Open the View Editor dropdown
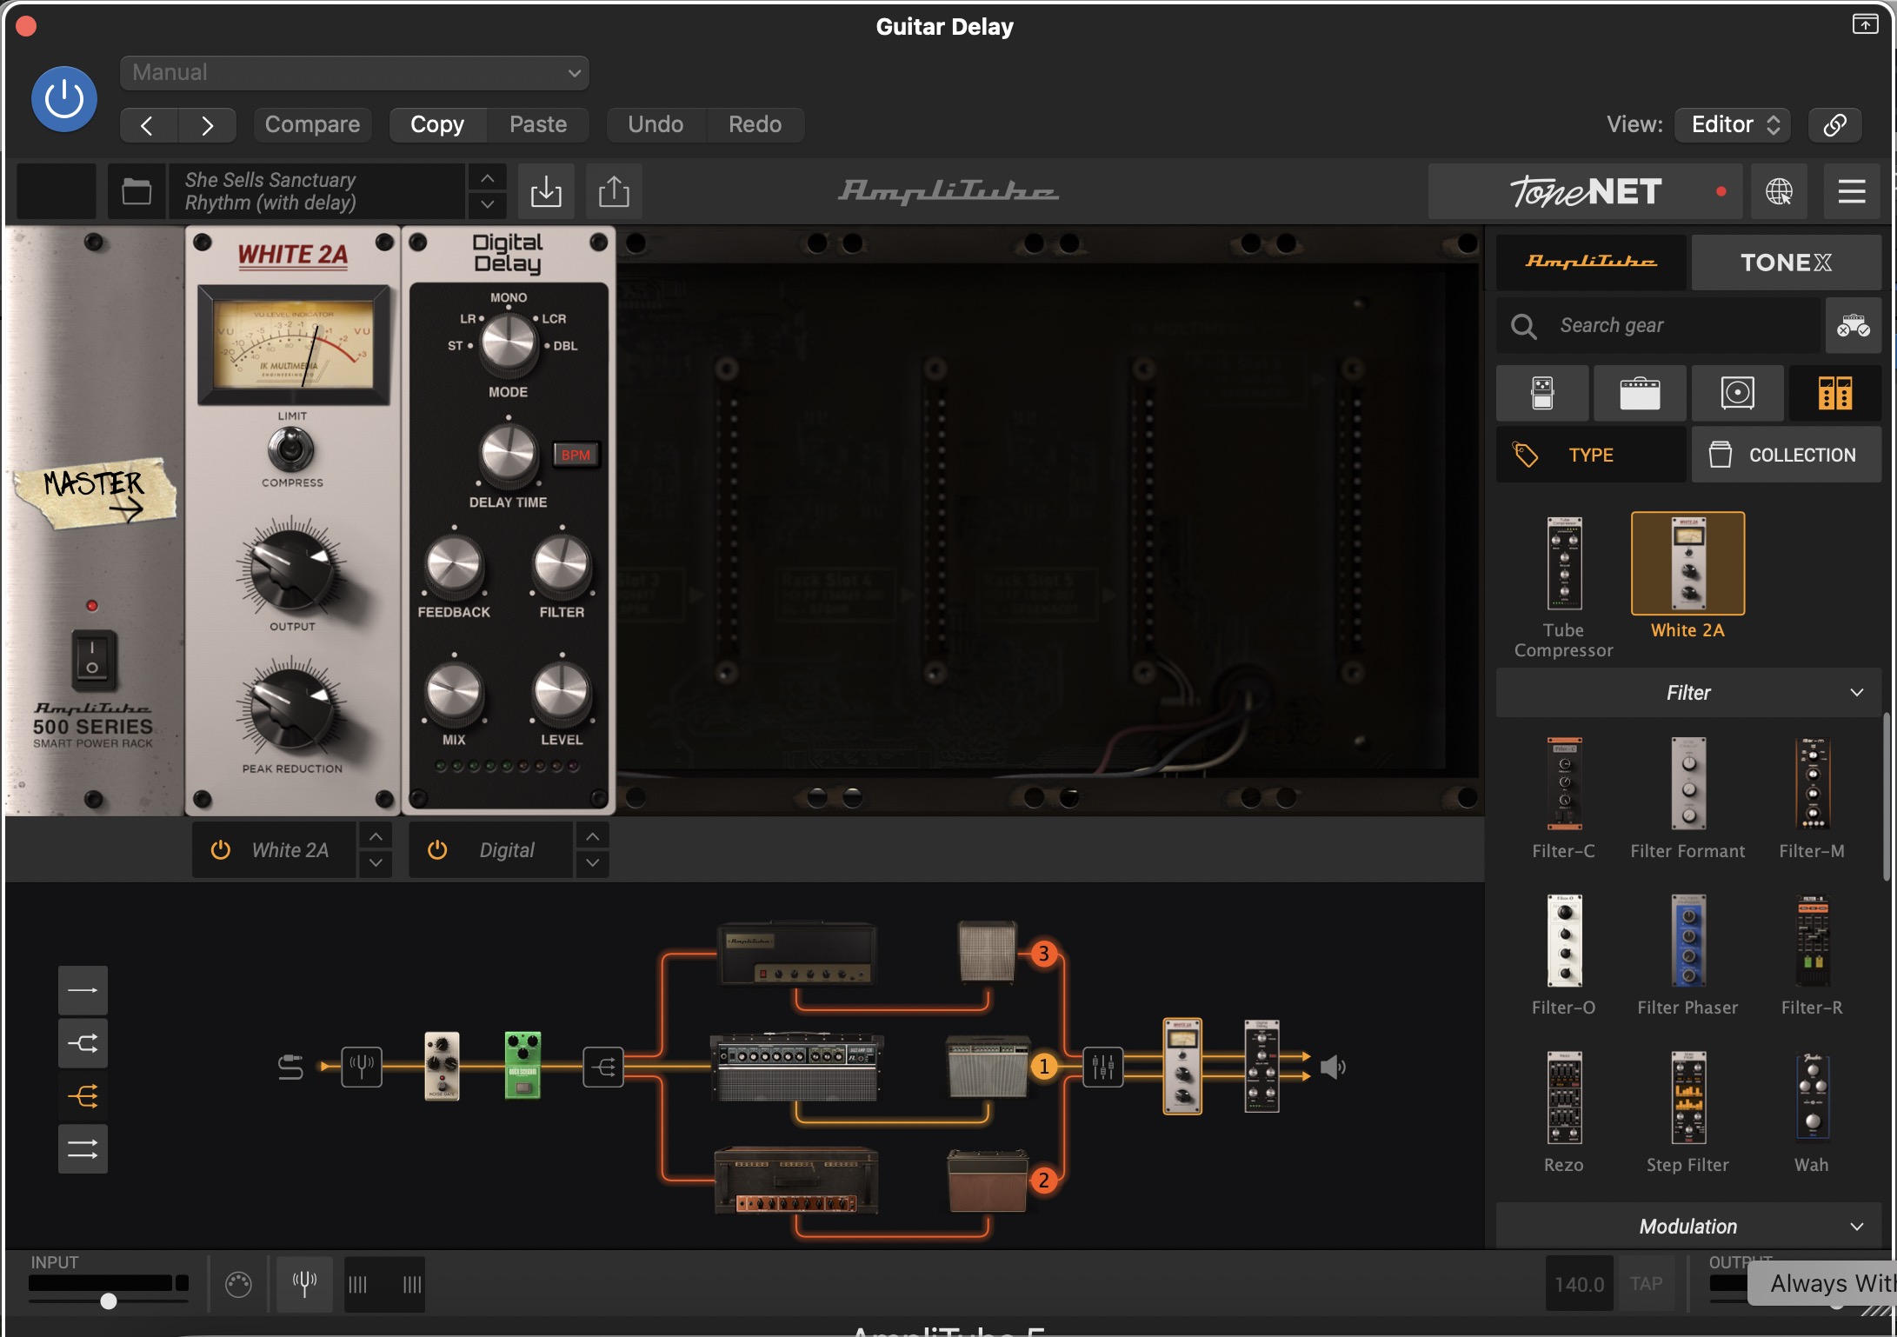 point(1734,125)
